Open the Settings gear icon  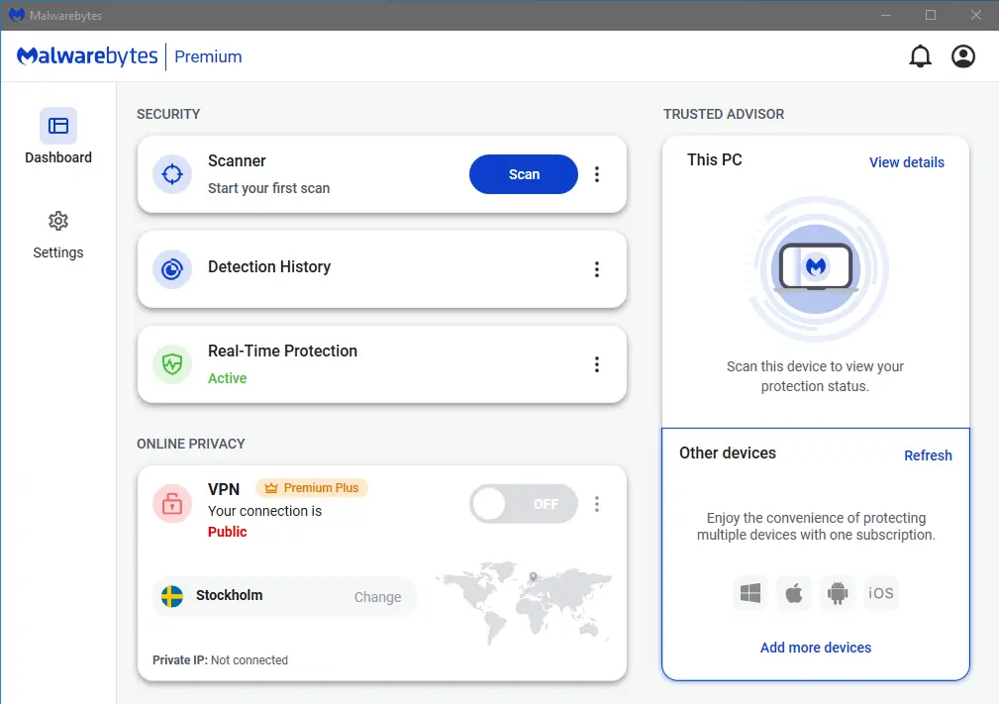(58, 221)
